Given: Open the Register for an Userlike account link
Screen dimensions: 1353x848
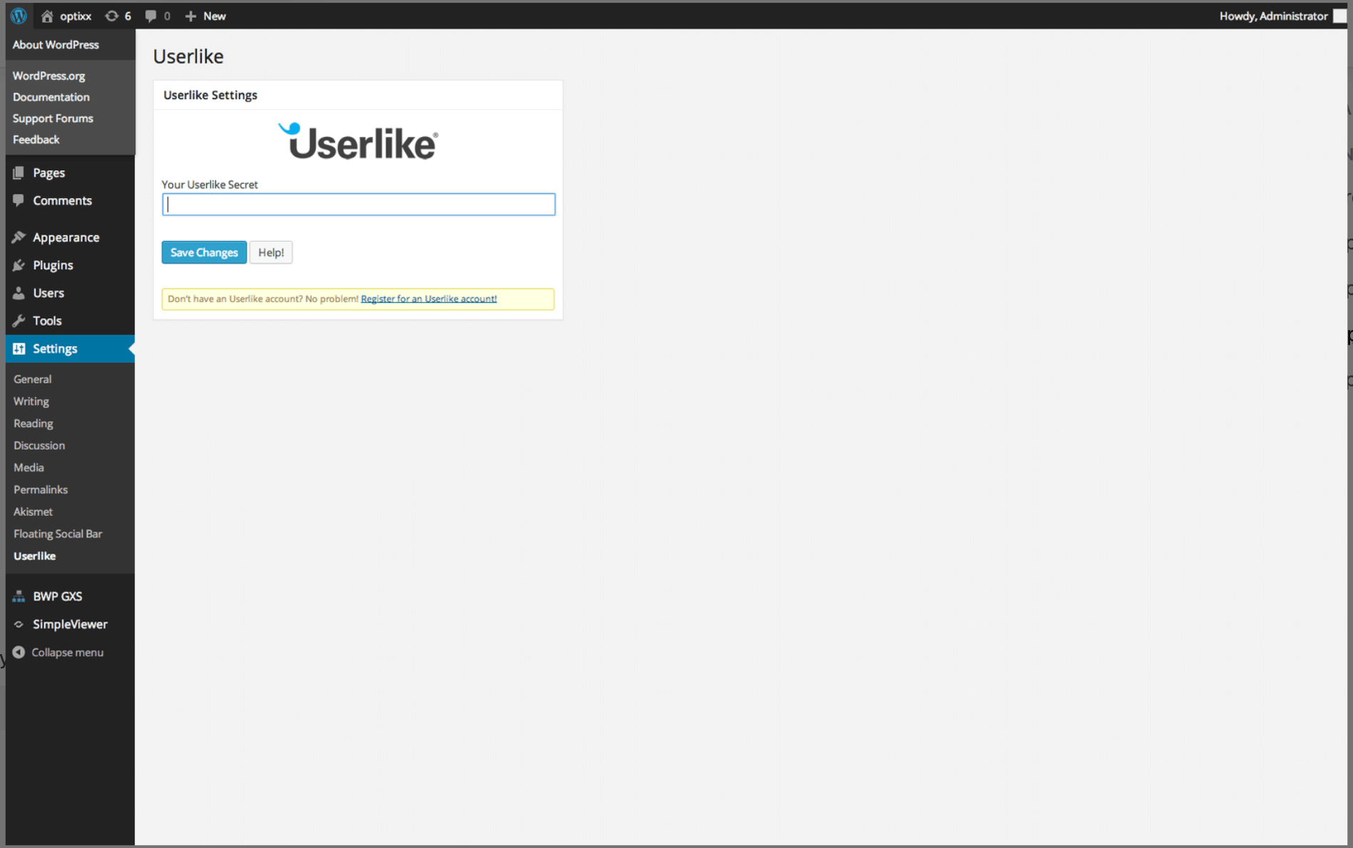Looking at the screenshot, I should 428,299.
